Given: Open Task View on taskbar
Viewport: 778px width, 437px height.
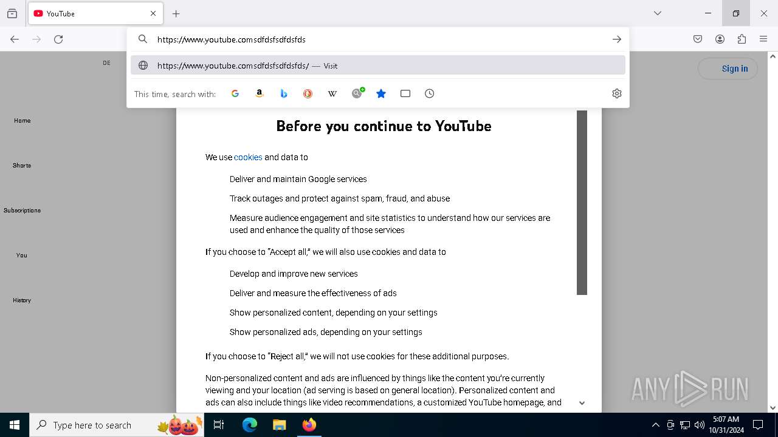Looking at the screenshot, I should pyautogui.click(x=219, y=425).
